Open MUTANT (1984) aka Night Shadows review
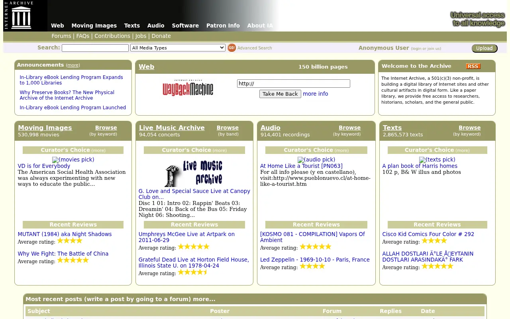This screenshot has height=319, width=510. point(65,234)
